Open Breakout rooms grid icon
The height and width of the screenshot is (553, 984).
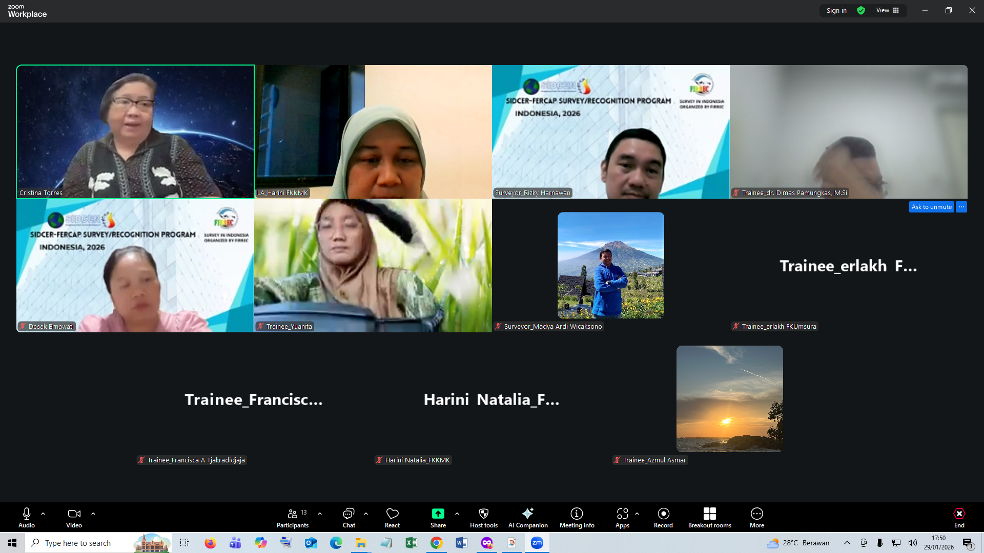point(709,514)
